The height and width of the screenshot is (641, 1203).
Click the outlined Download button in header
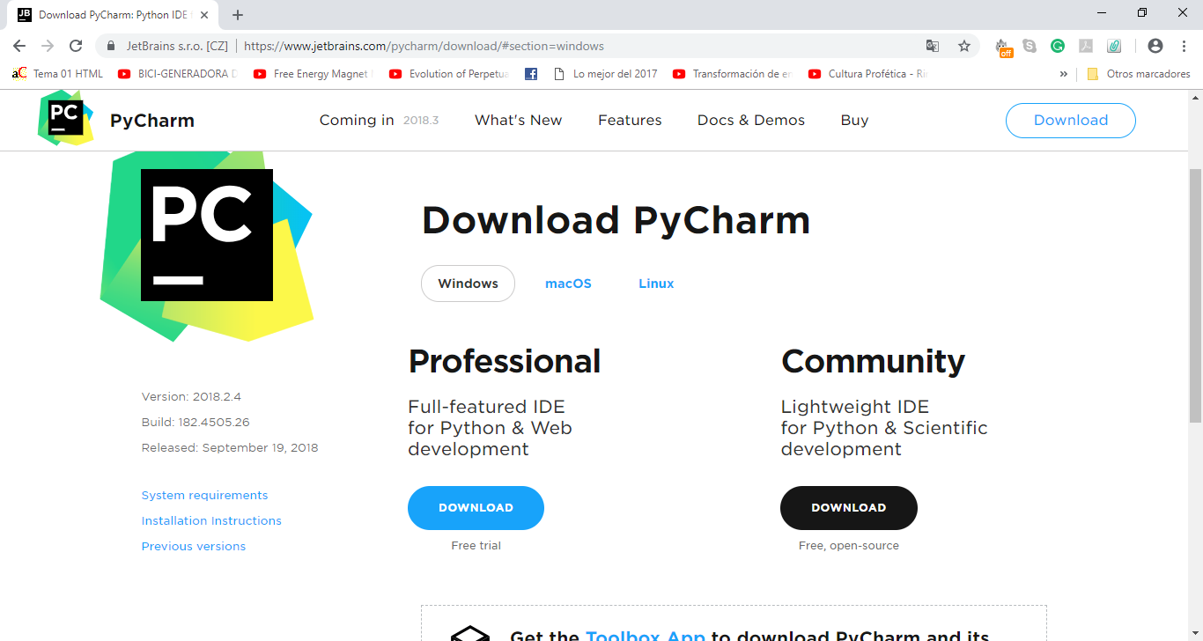point(1070,121)
